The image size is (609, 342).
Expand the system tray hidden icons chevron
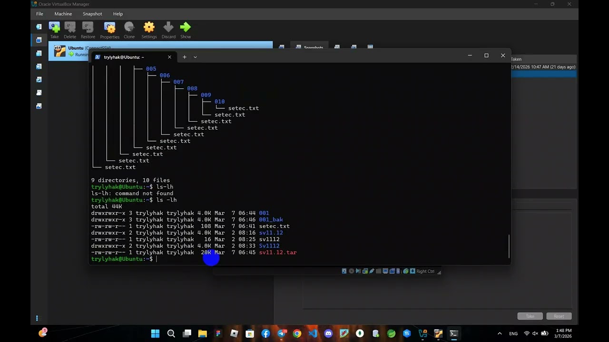(500, 333)
